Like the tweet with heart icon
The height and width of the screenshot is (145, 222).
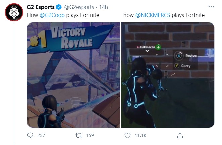coord(127,135)
